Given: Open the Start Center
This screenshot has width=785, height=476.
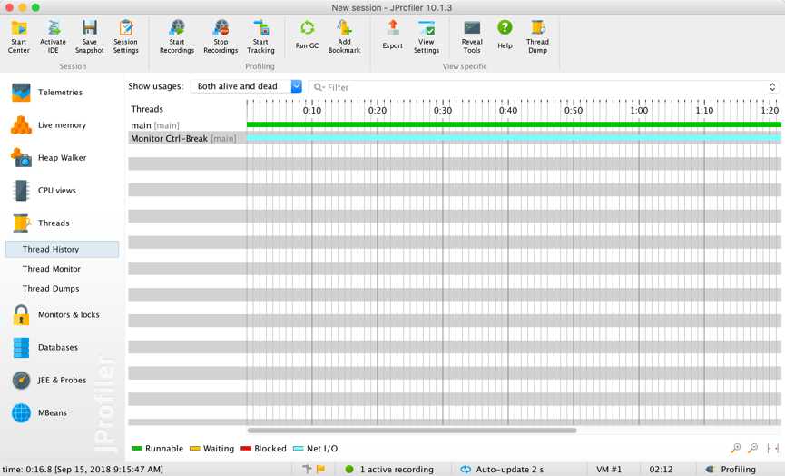Looking at the screenshot, I should click(x=19, y=36).
